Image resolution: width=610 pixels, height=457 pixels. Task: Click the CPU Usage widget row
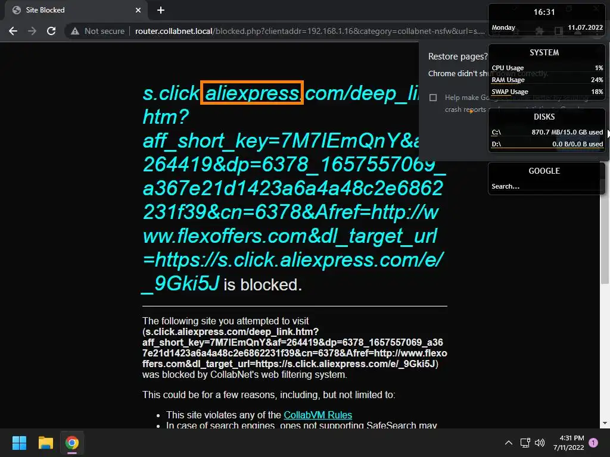click(547, 68)
